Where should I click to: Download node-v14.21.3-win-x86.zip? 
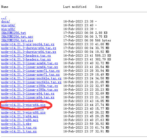click(23, 112)
